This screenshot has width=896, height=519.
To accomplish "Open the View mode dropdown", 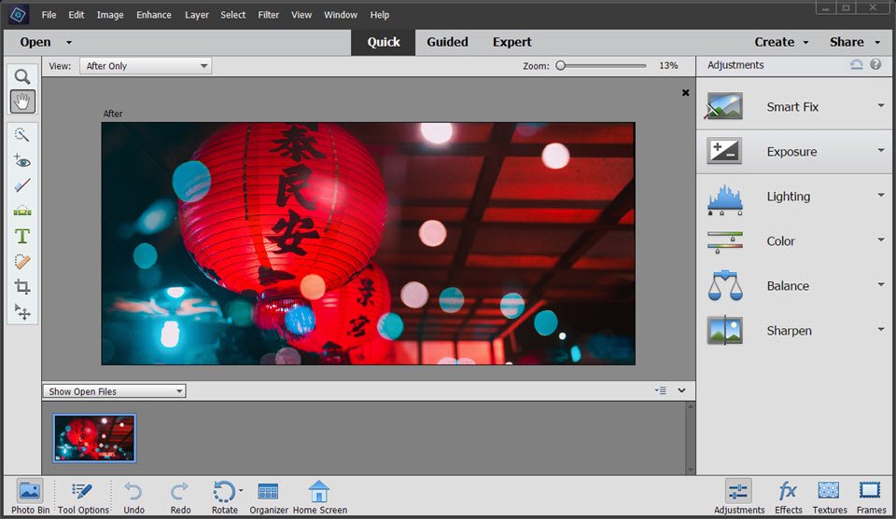I will 146,65.
